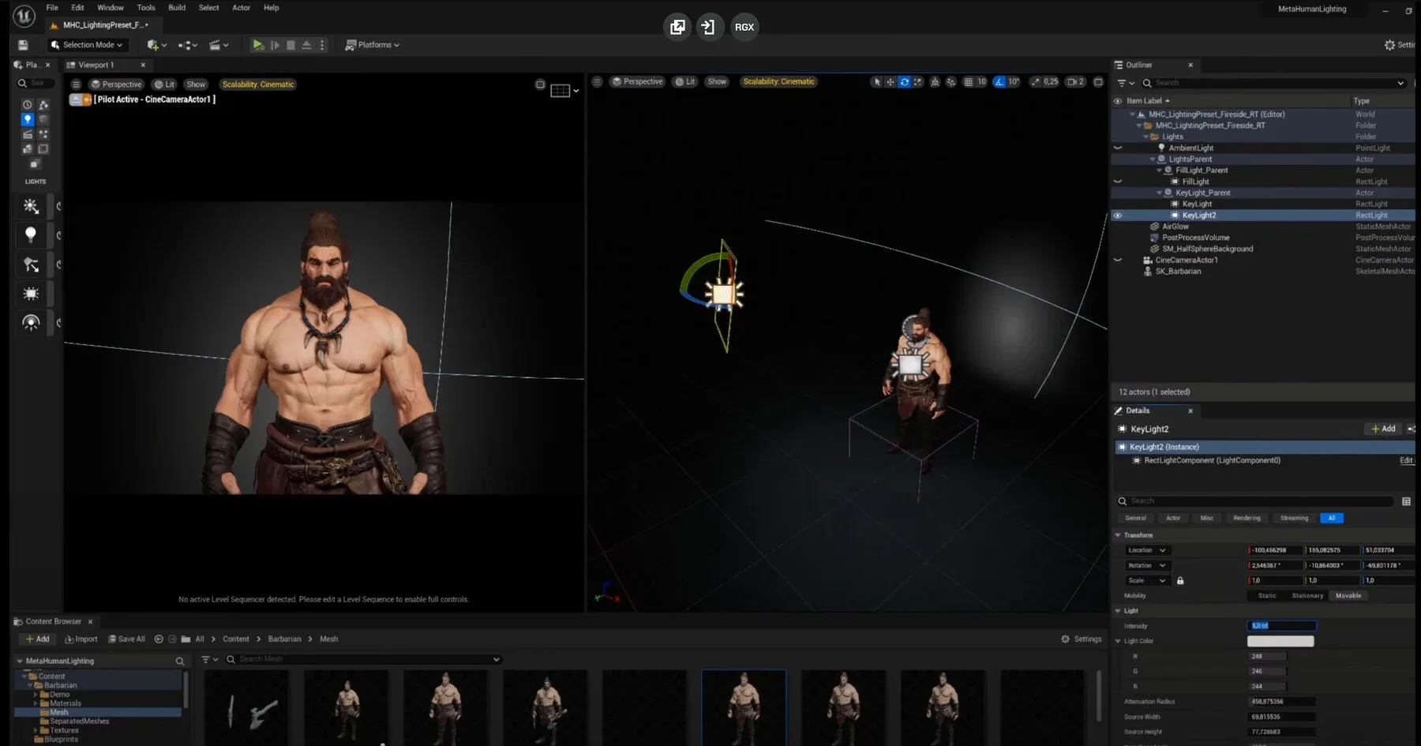Collapse the Transform section
Viewport: 1421px width, 746px height.
click(x=1118, y=535)
